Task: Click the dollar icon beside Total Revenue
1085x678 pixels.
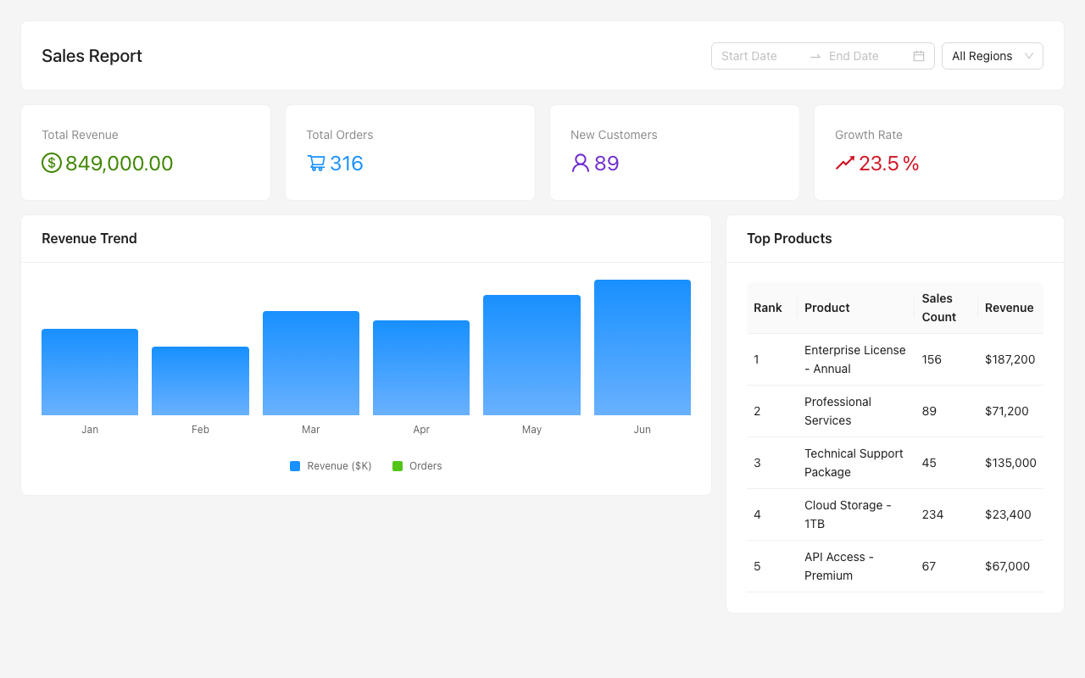Action: (52, 163)
